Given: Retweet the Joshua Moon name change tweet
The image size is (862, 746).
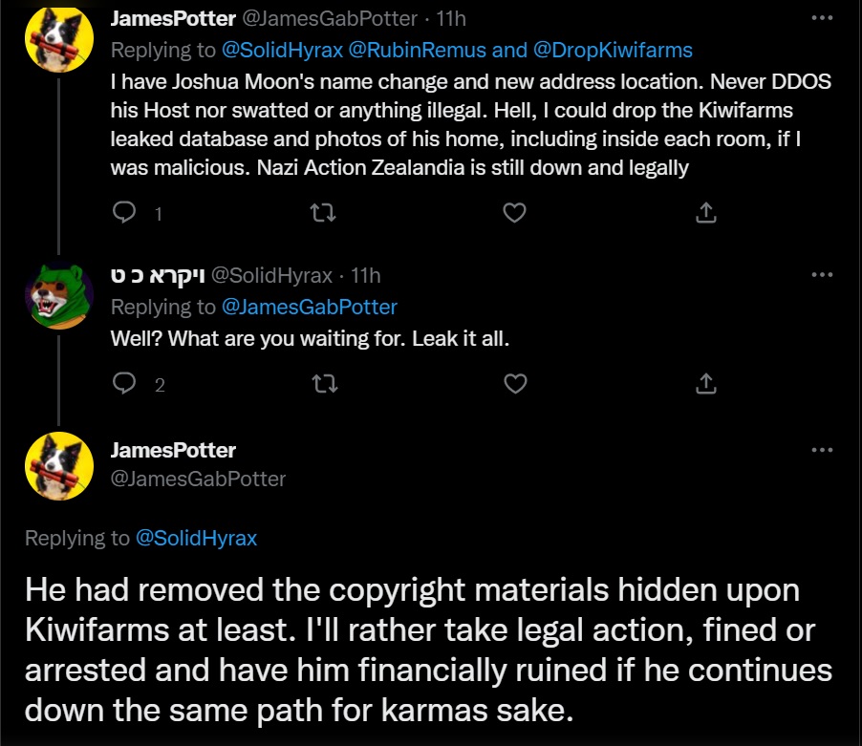Looking at the screenshot, I should click(323, 213).
